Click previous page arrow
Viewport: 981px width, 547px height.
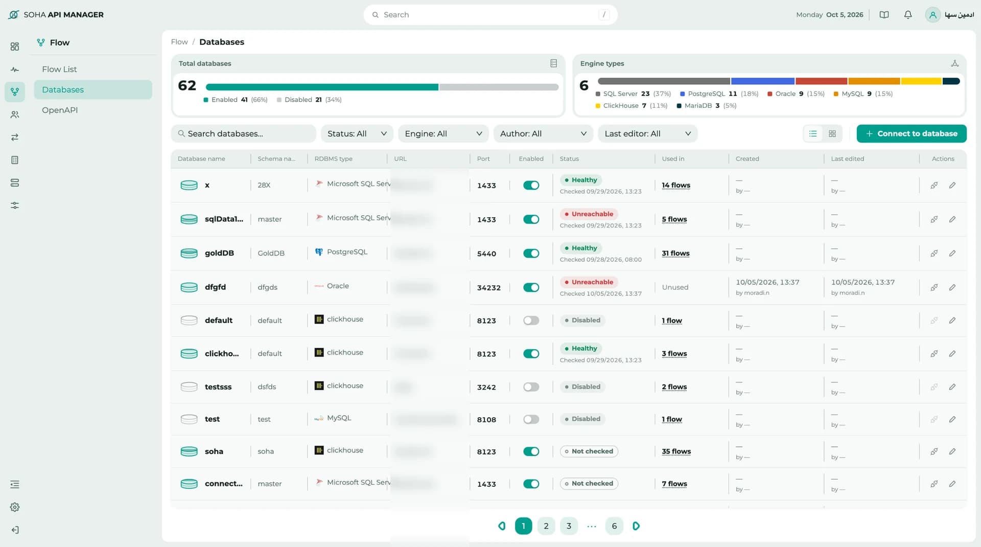[x=502, y=526]
